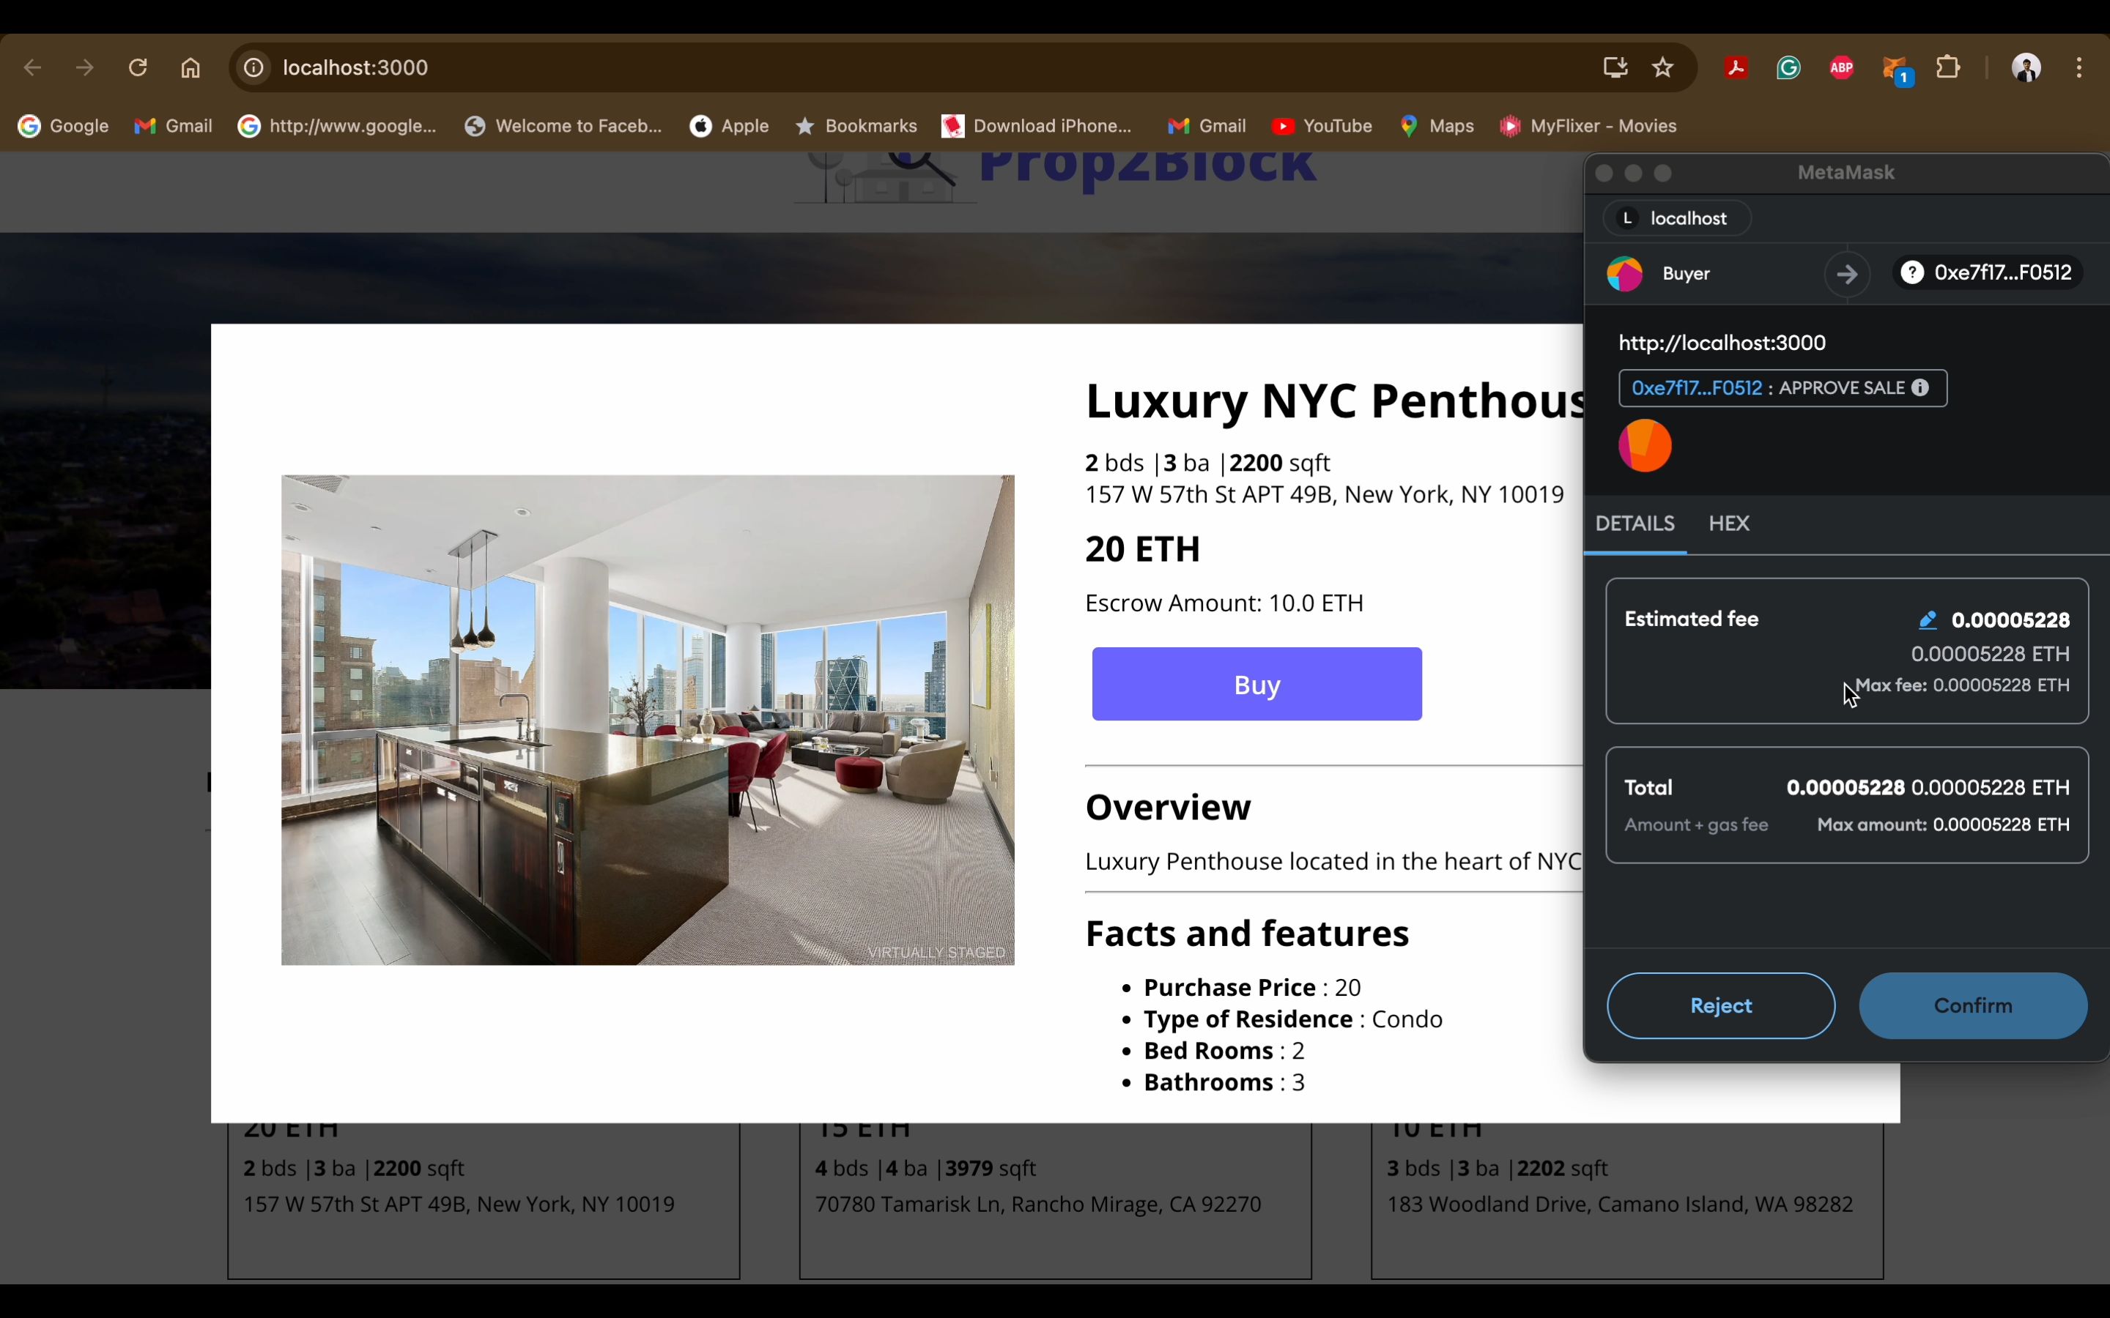Reject the MetaMask transaction

(x=1720, y=1005)
